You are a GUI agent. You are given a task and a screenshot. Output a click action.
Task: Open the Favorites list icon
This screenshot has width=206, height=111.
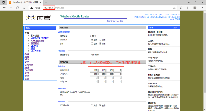click(181, 8)
